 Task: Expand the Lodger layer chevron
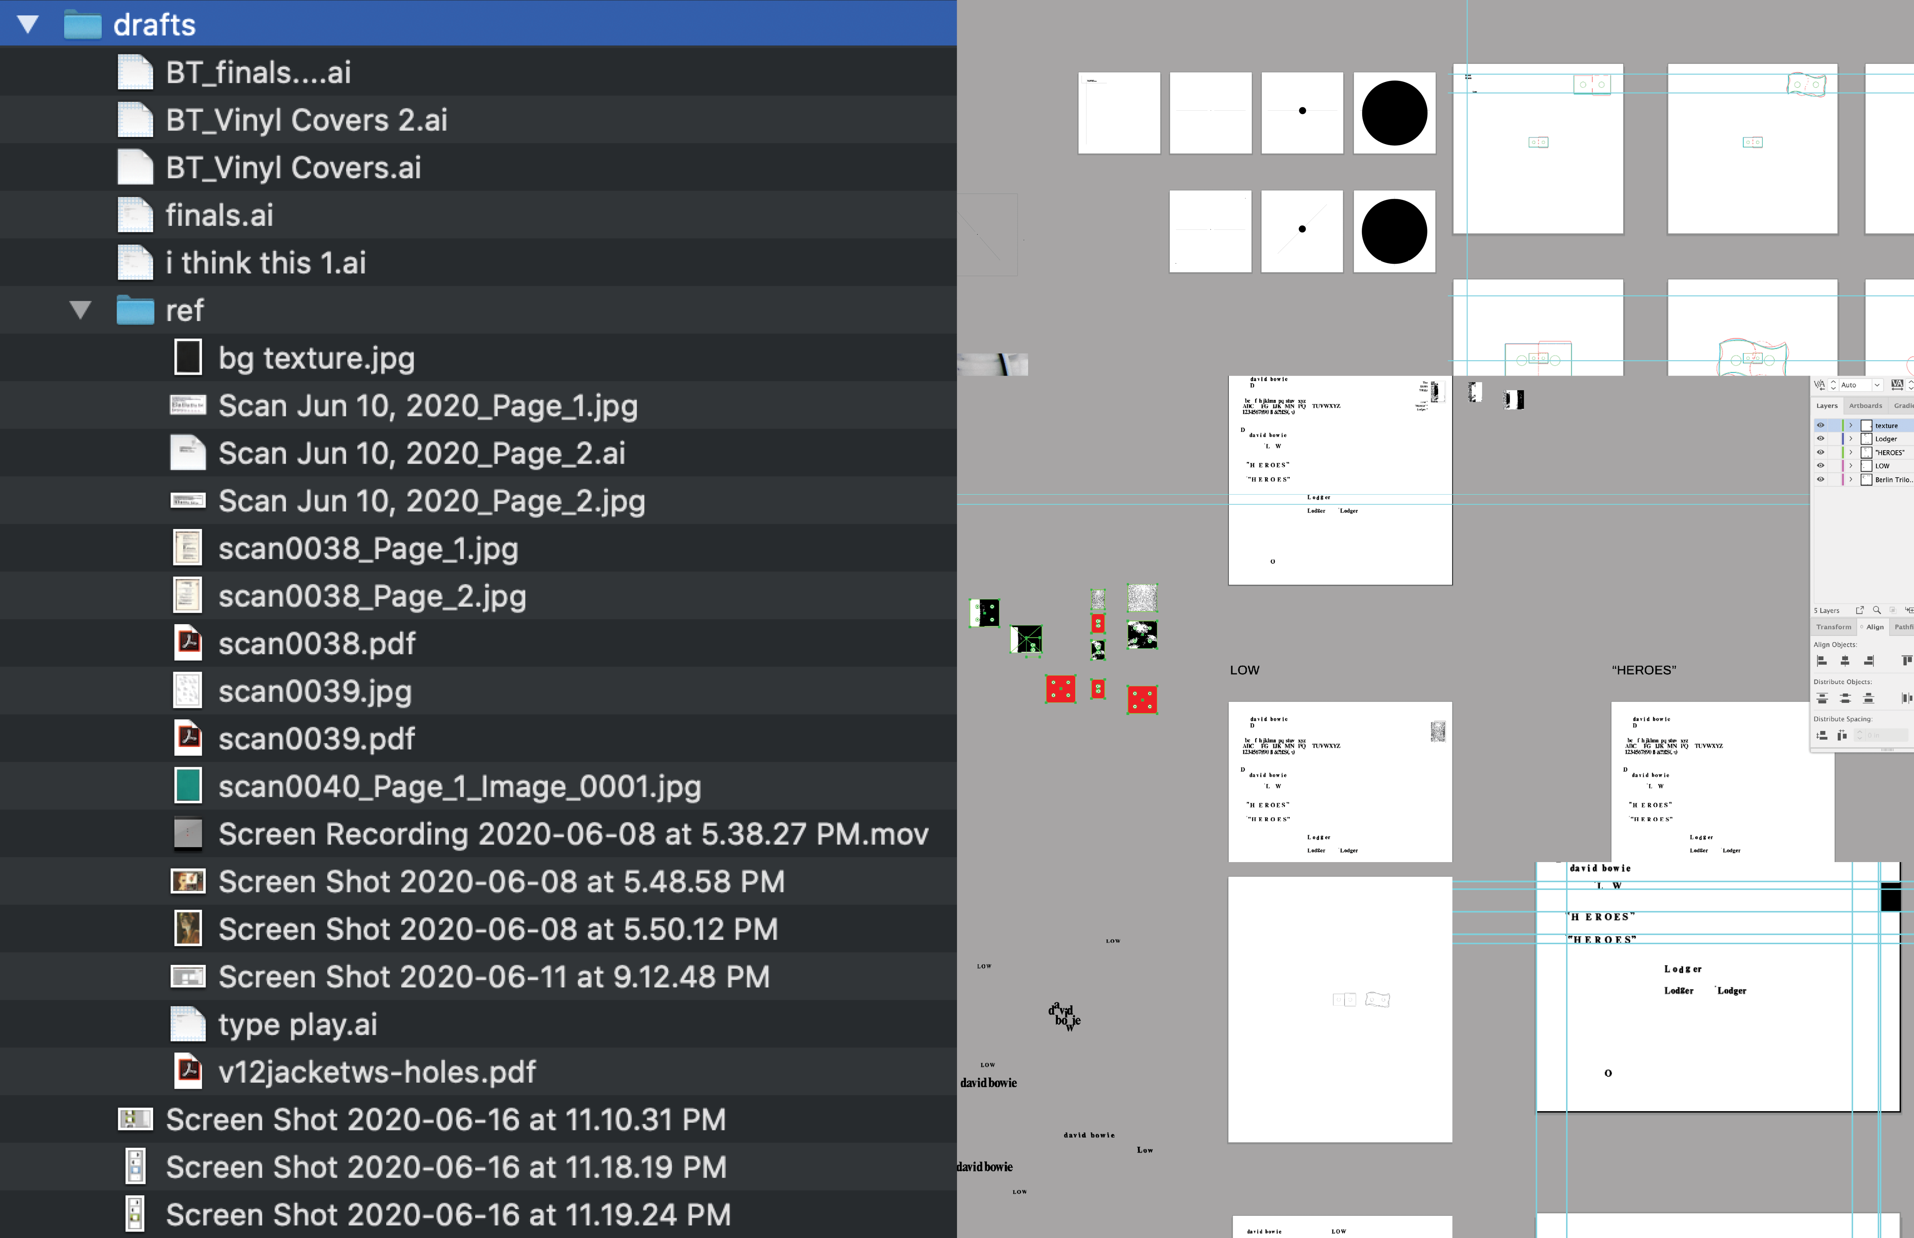coord(1851,439)
